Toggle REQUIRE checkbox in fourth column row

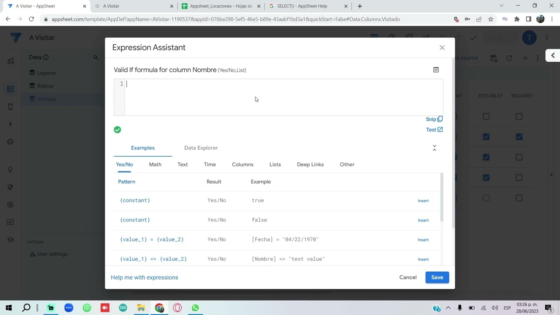519,178
